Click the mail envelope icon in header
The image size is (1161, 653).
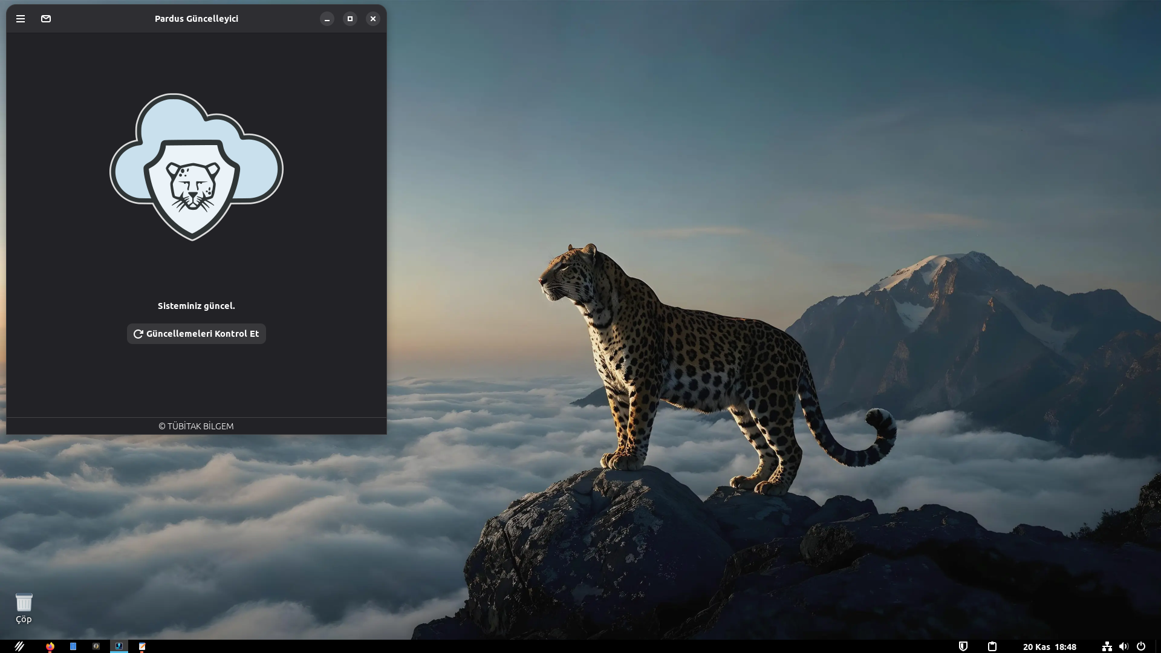click(x=46, y=19)
